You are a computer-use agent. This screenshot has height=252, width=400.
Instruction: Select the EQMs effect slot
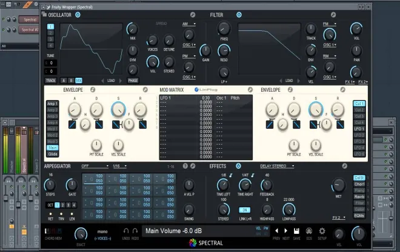pyautogui.click(x=359, y=216)
